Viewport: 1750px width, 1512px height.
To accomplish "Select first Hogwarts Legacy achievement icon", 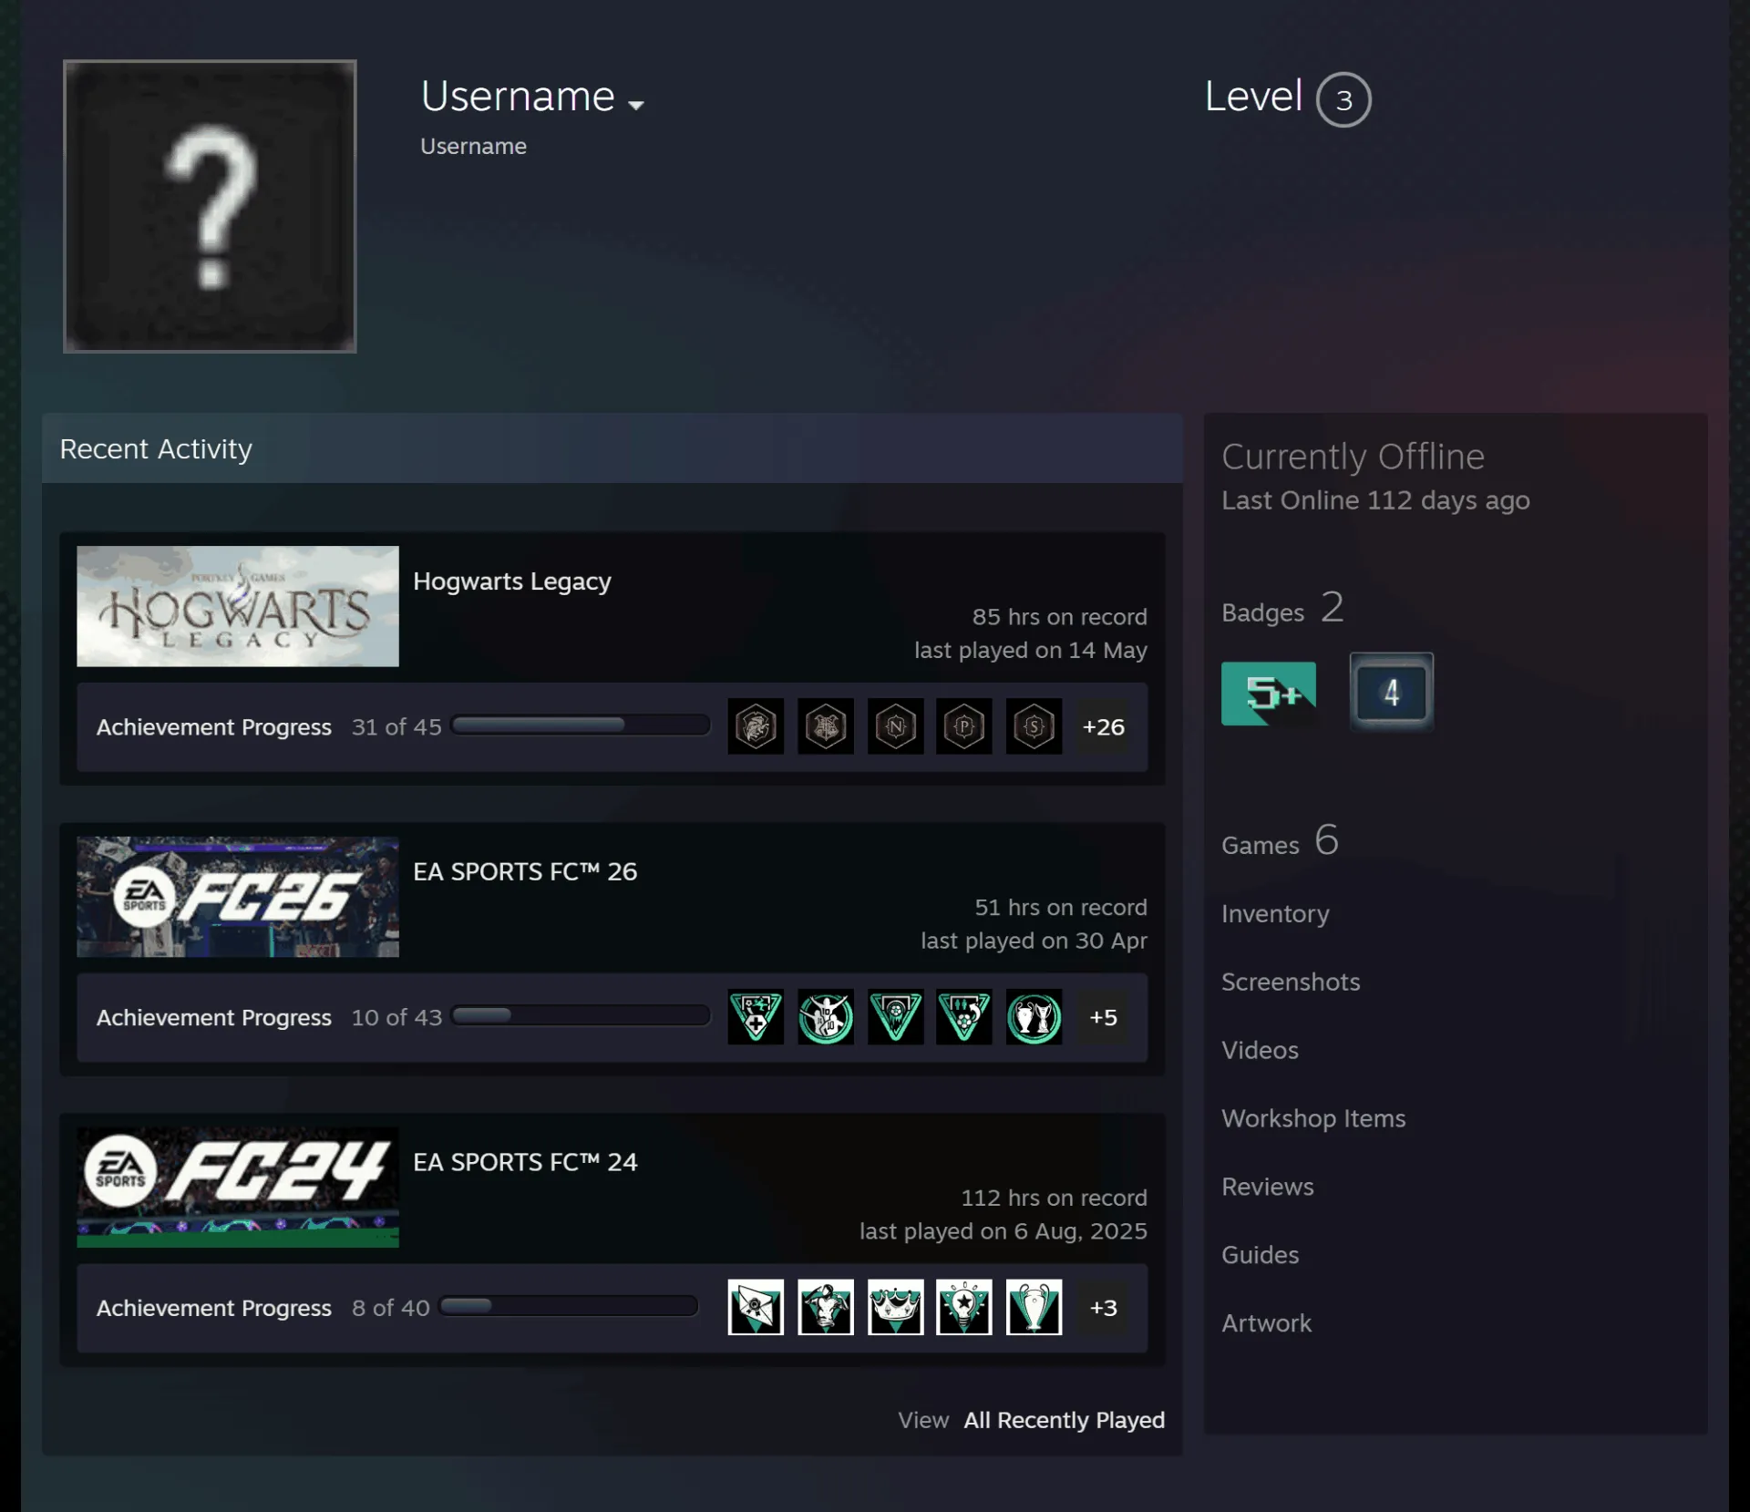I will (x=756, y=726).
